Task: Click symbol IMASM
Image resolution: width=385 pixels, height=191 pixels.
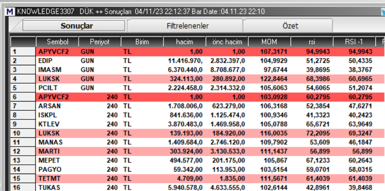Action: [50, 70]
